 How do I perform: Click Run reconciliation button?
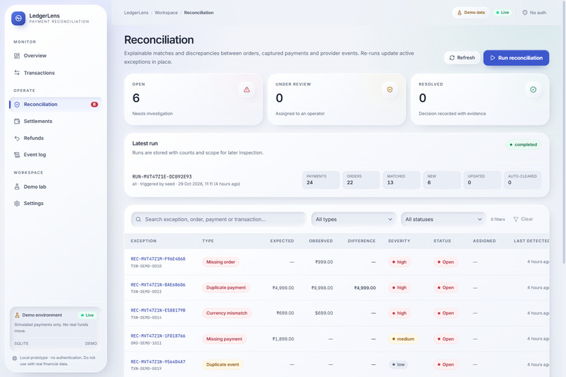516,58
